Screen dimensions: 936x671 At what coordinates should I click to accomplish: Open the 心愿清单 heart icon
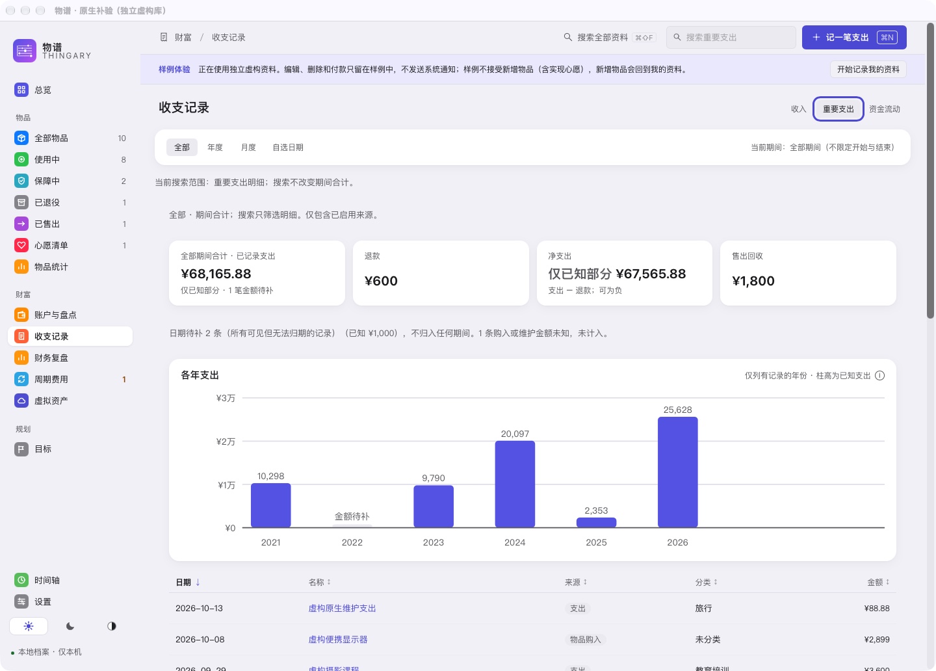21,245
